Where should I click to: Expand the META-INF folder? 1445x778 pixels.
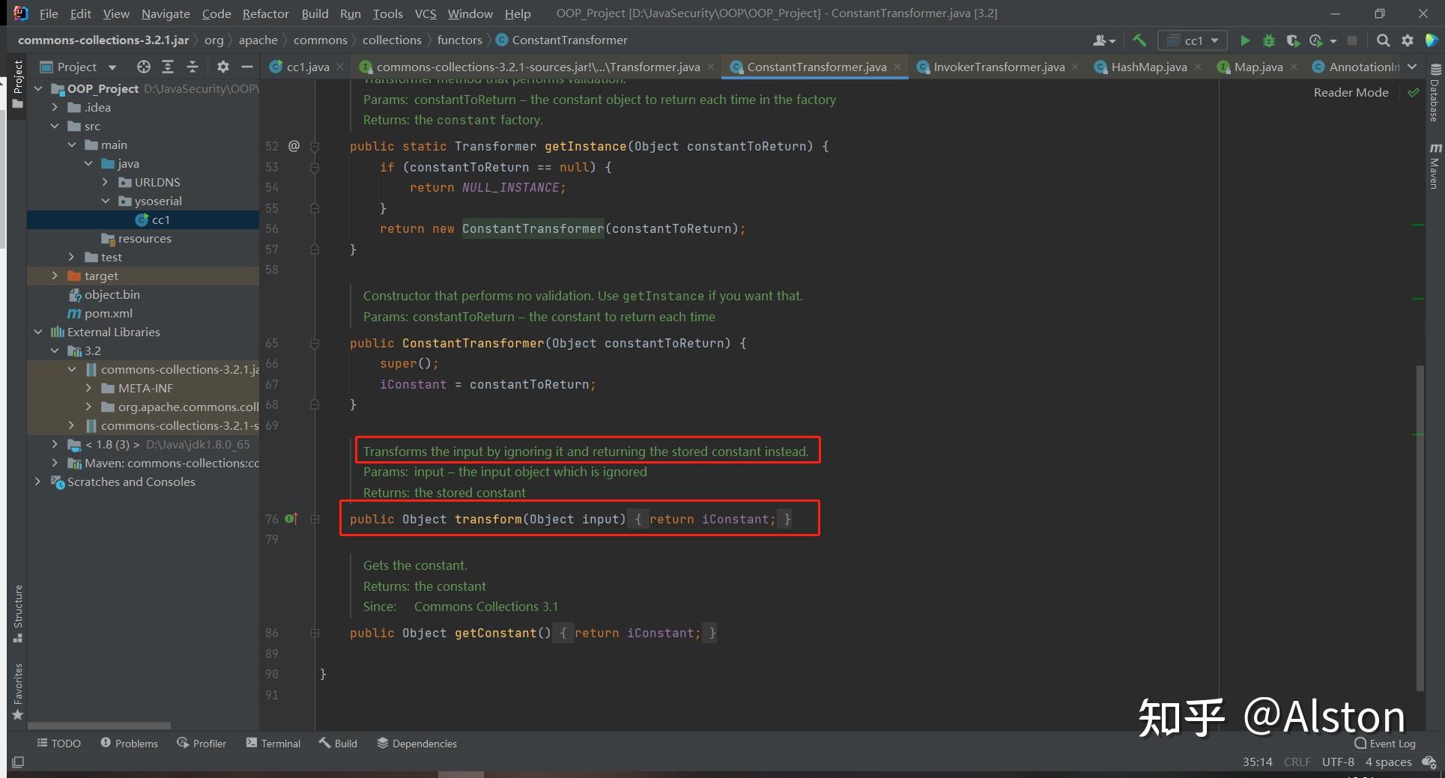point(89,388)
